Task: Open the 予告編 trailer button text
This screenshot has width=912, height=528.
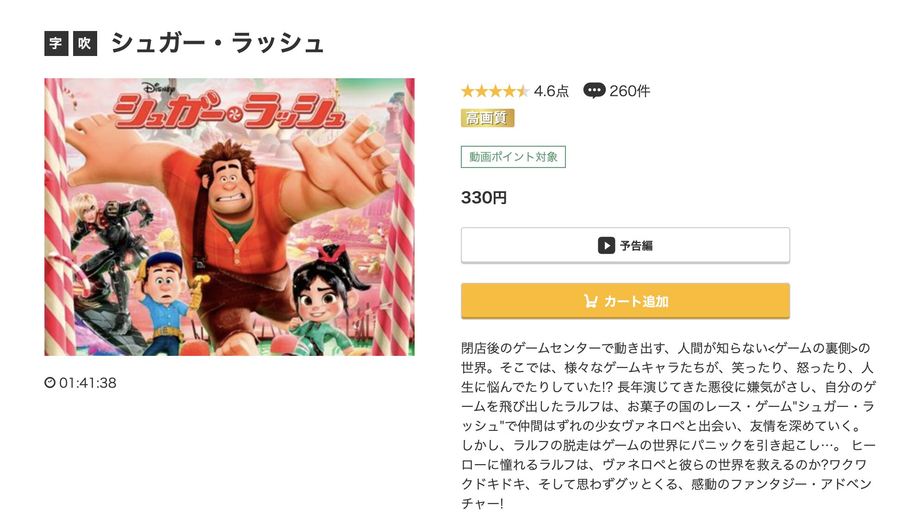Action: (x=636, y=246)
